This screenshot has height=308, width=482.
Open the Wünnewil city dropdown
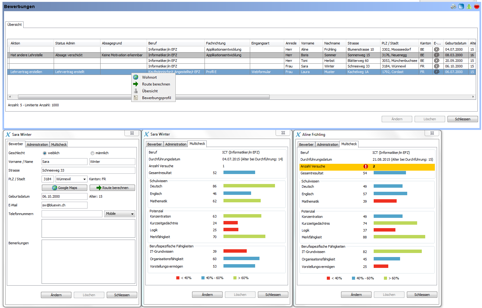point(84,179)
